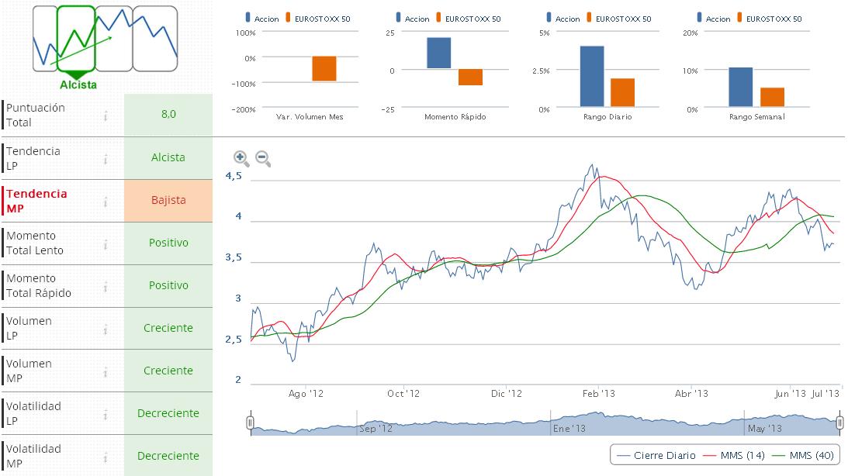Click left handle of date range navigator
This screenshot has height=476, width=848.
pos(250,423)
